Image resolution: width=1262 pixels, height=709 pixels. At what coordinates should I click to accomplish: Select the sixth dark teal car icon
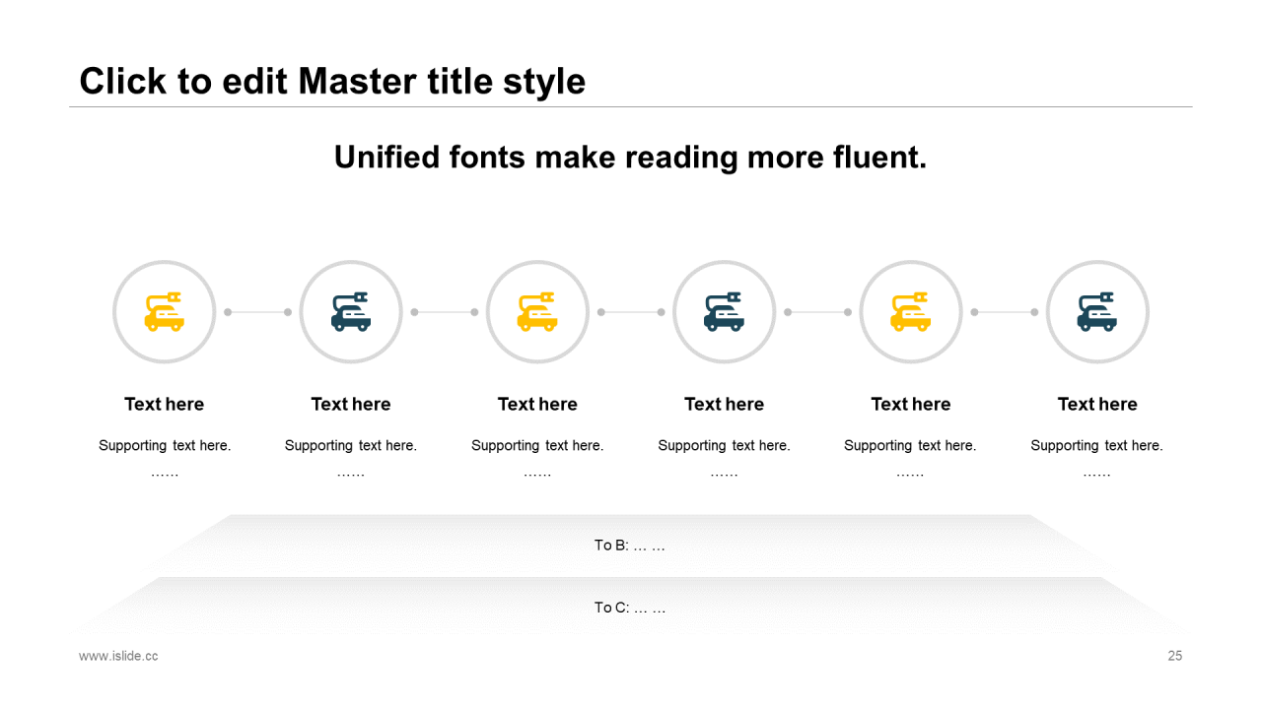(x=1097, y=312)
